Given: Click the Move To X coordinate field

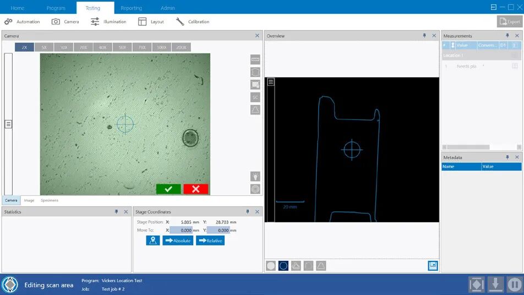Looking at the screenshot, I should point(181,230).
